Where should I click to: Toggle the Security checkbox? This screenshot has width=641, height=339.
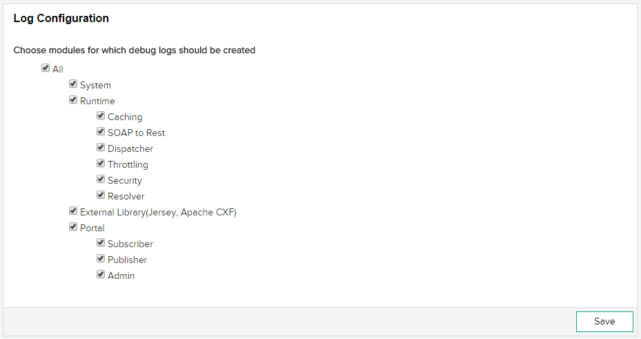[x=101, y=180]
